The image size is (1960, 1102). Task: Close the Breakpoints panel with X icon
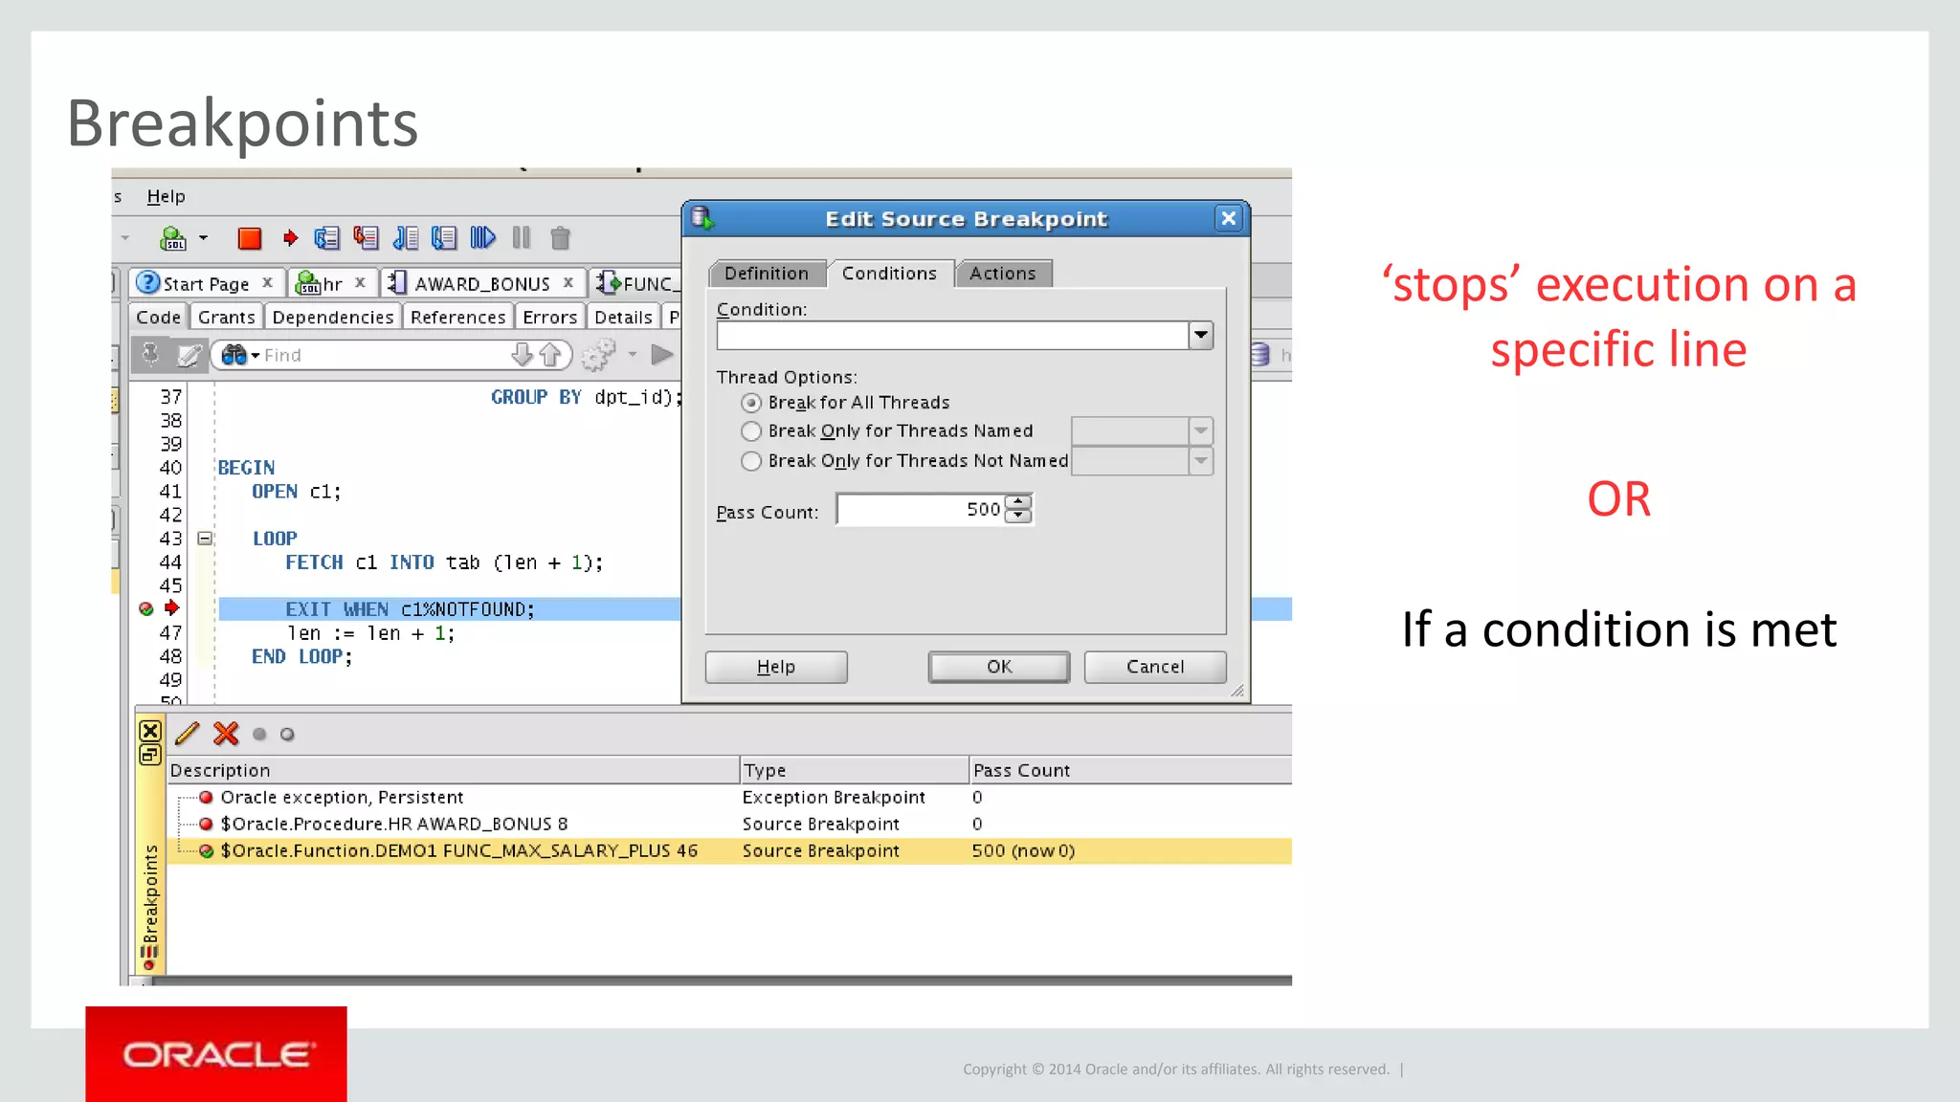click(150, 732)
